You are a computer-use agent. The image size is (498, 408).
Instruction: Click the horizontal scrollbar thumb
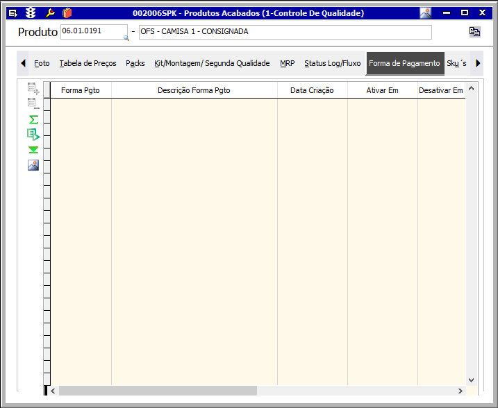(158, 391)
